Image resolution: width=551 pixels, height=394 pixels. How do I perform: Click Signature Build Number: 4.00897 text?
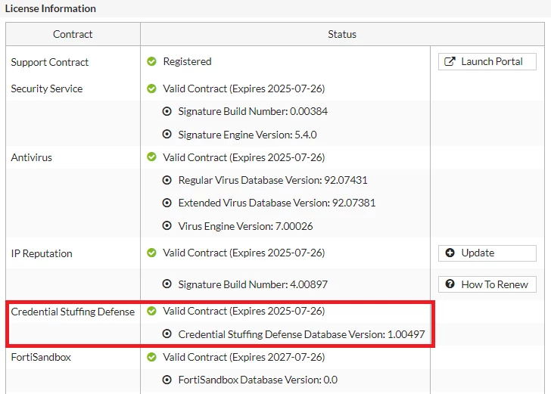coord(253,284)
